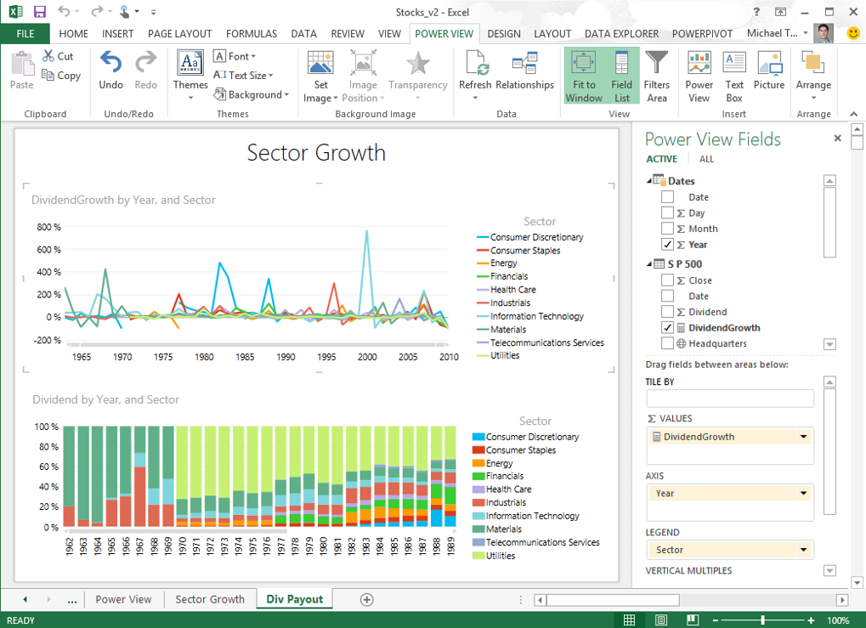Select the Text Box insert tool
Viewport: 866px width, 628px height.
coord(733,75)
